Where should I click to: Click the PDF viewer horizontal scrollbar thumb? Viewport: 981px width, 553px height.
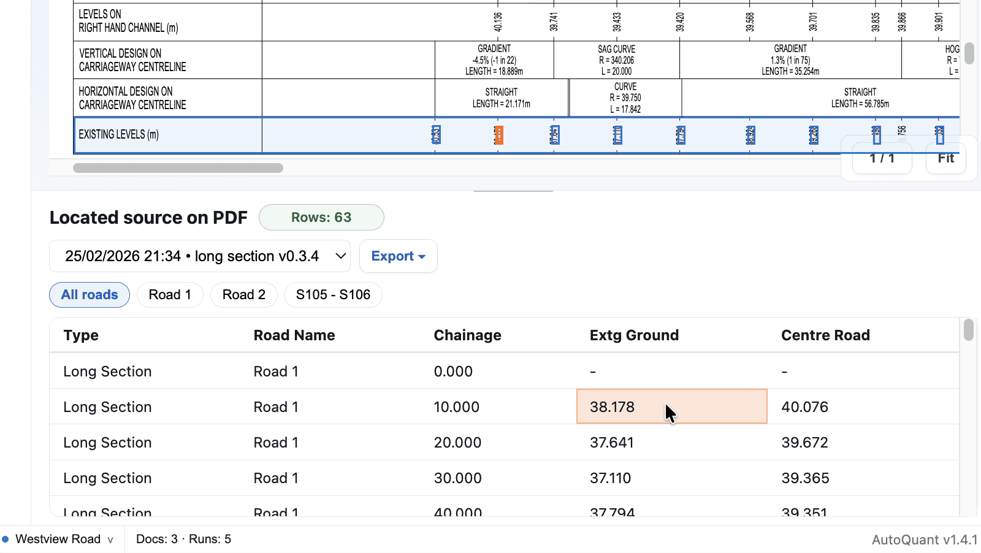click(178, 168)
